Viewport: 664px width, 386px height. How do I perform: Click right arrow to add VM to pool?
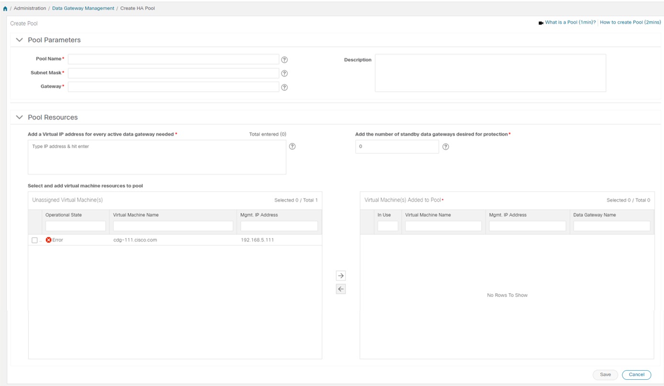pyautogui.click(x=341, y=276)
